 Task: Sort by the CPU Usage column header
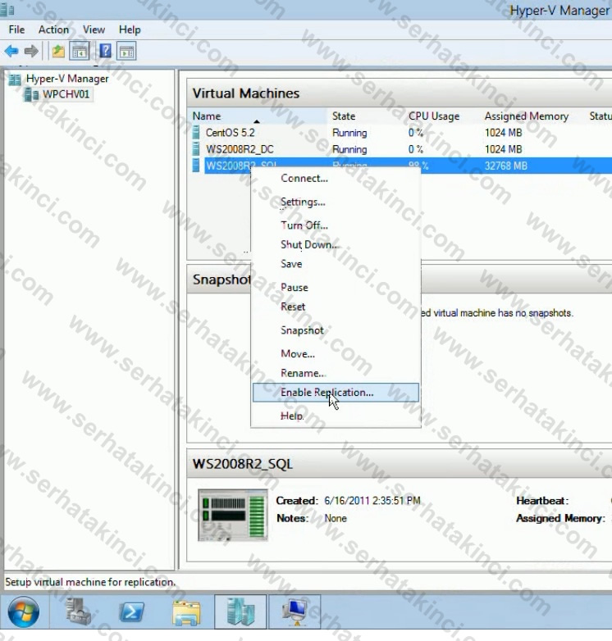point(442,116)
